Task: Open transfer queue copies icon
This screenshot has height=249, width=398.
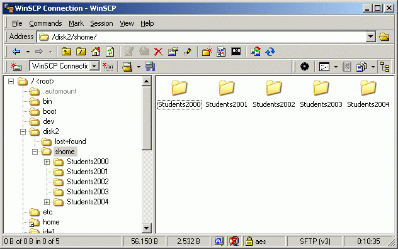Action: coord(361,67)
